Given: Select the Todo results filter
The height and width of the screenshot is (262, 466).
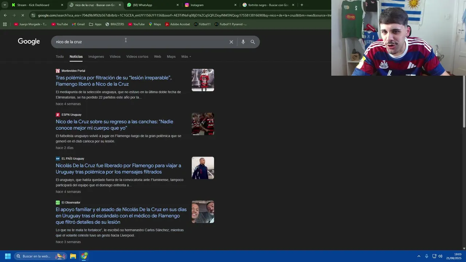Looking at the screenshot, I should point(60,56).
